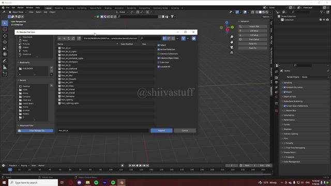Switch perspective/orthographic grid icon in viewport
This screenshot has width=331, height=186.
[x=232, y=52]
